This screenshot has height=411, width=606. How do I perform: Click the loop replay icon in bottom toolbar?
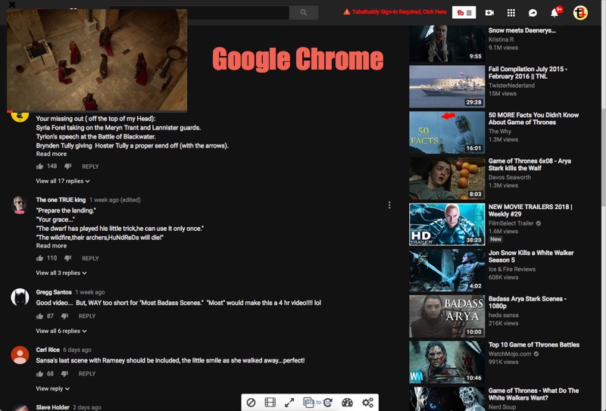pyautogui.click(x=328, y=403)
